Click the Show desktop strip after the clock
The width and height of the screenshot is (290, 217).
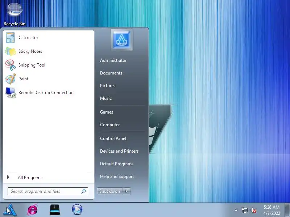click(287, 210)
